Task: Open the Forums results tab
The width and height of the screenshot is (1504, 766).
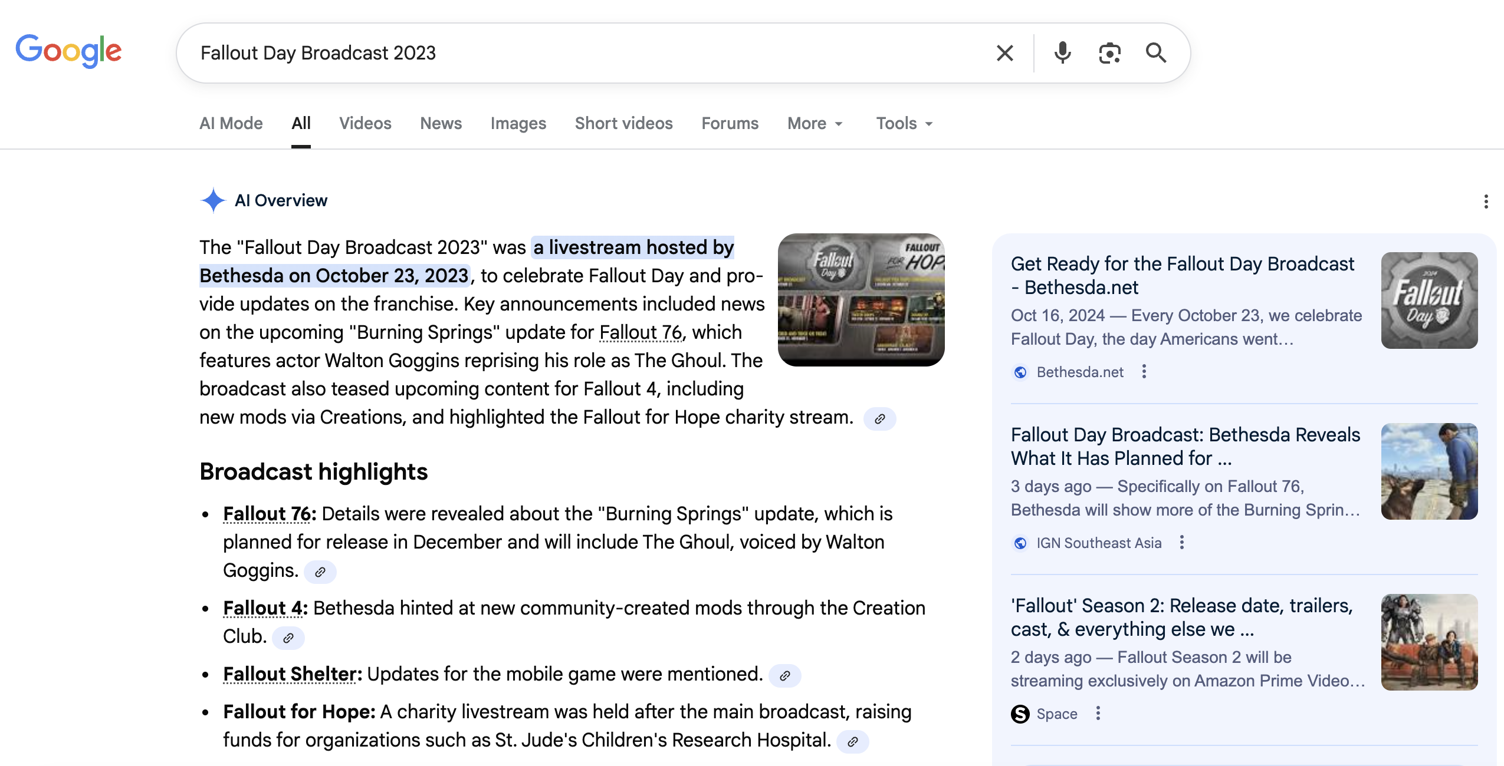Action: point(730,124)
